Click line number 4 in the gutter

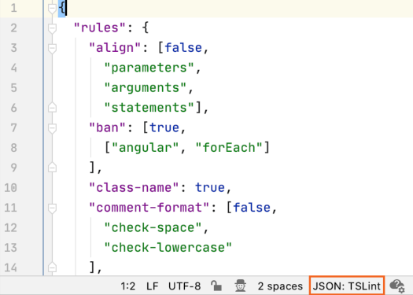tap(13, 68)
